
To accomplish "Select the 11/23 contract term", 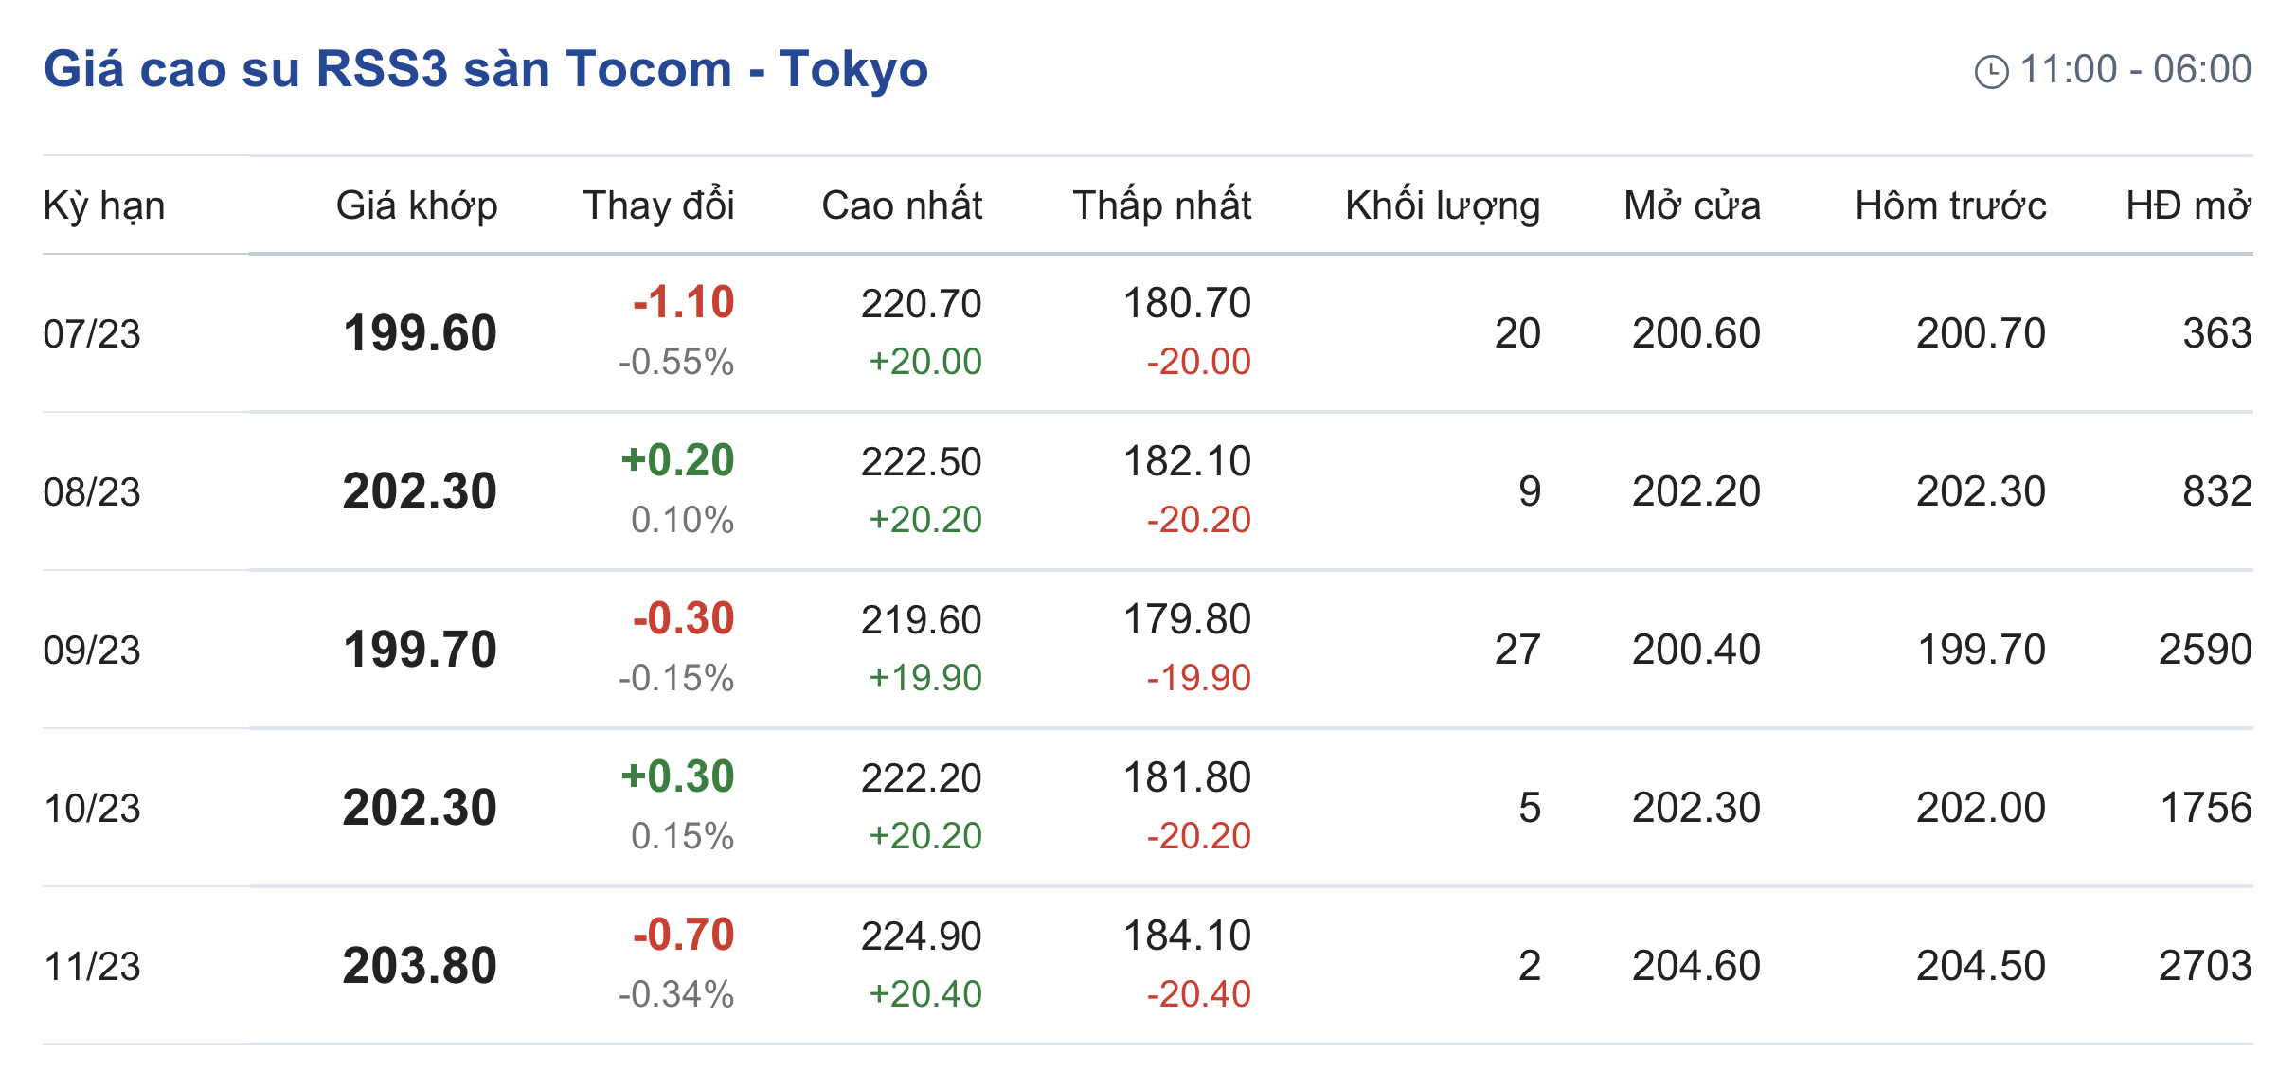I will click(x=92, y=967).
